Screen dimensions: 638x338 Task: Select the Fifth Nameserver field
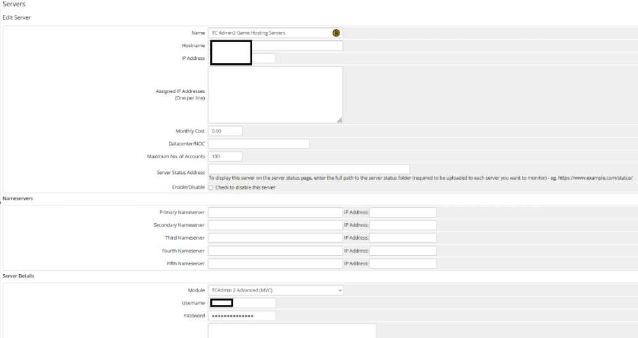coord(275,263)
